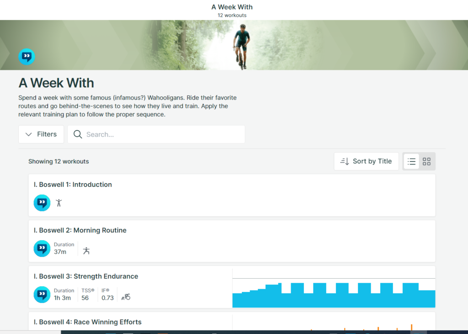The height and width of the screenshot is (334, 468).
Task: Click the Wahoo channel icon on the banner
Action: coord(27,56)
